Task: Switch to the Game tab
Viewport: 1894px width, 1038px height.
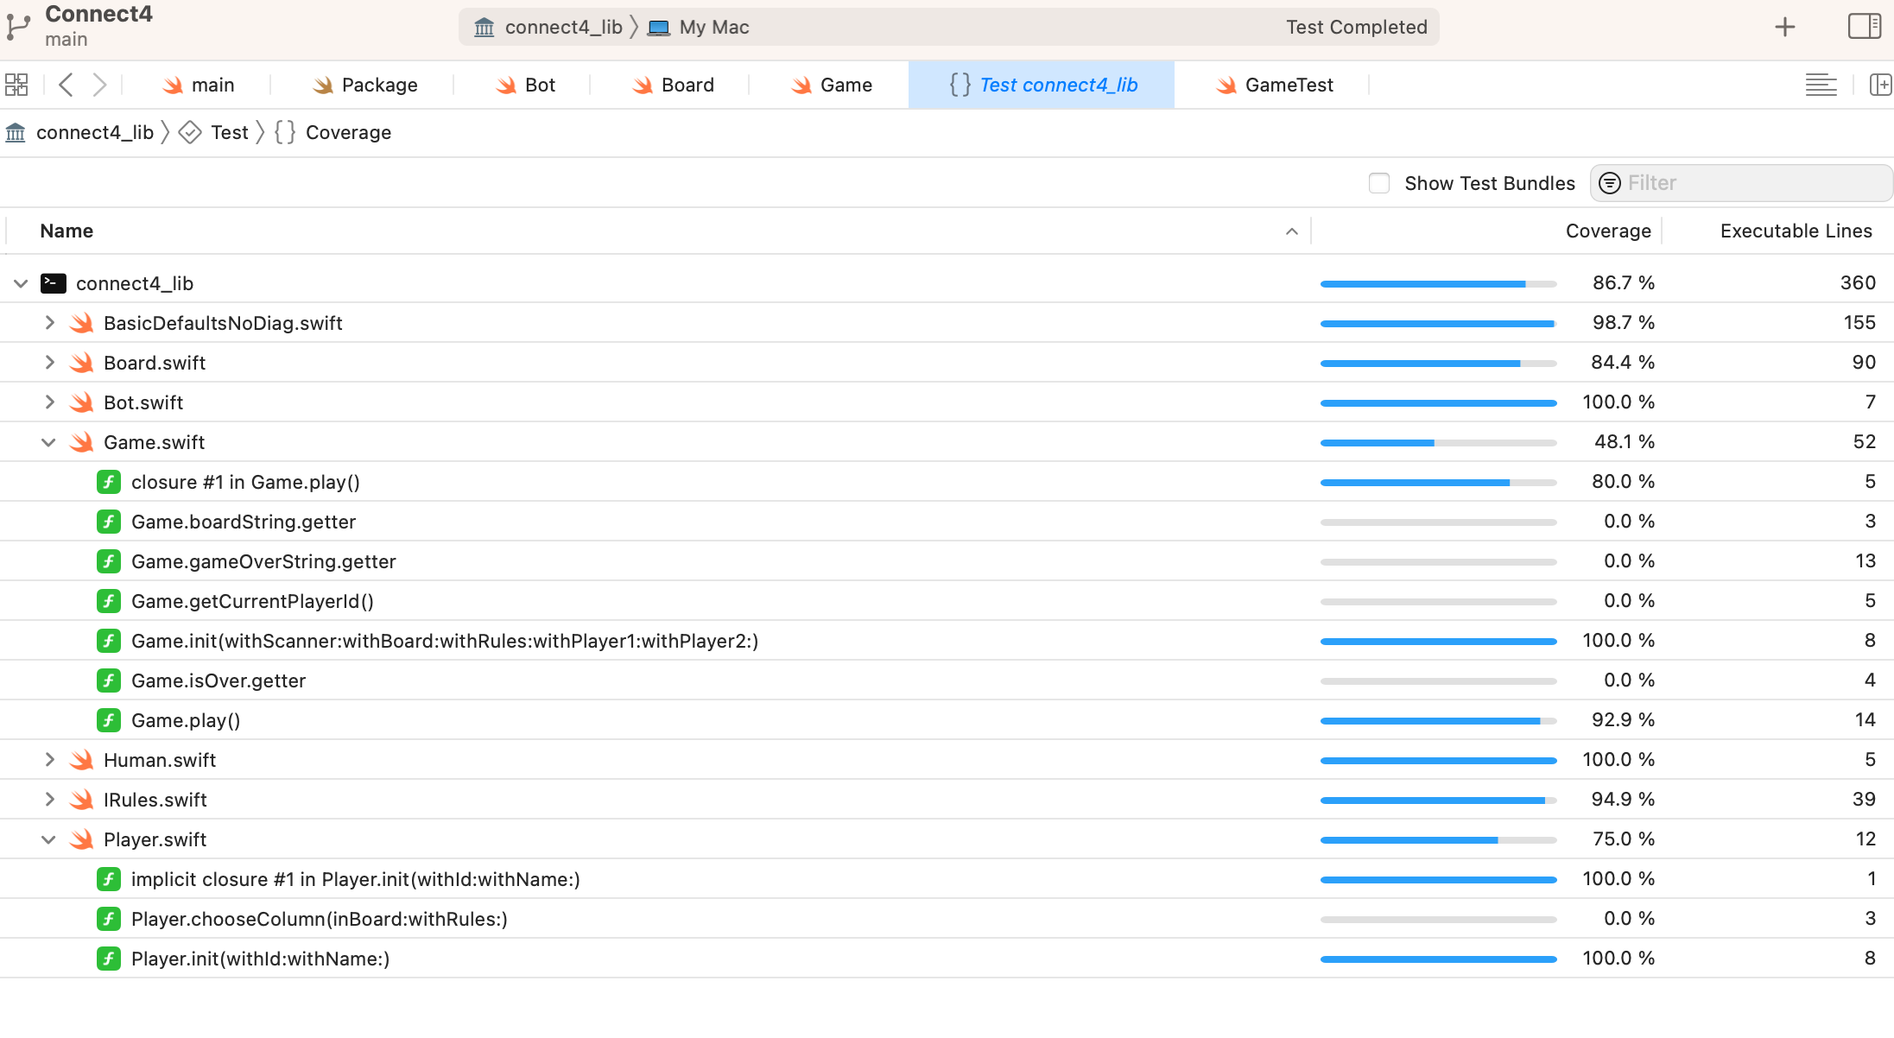Action: pos(832,85)
